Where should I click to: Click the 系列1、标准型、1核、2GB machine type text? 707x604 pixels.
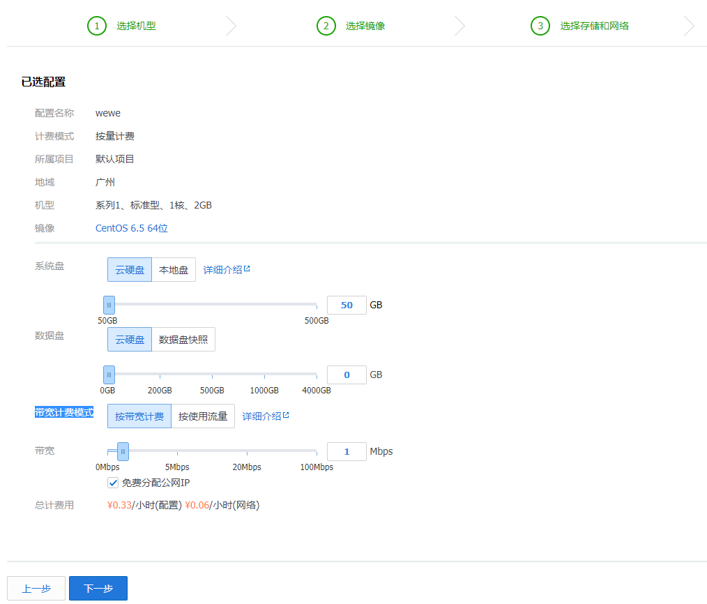[153, 205]
